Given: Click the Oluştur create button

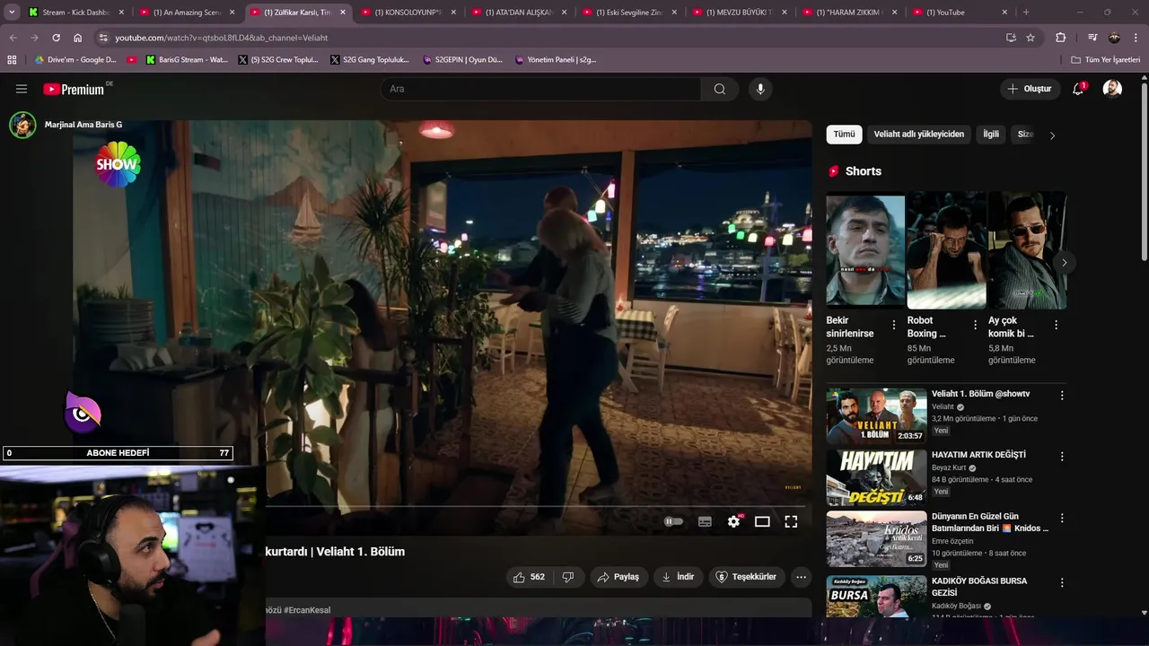Looking at the screenshot, I should [x=1029, y=89].
